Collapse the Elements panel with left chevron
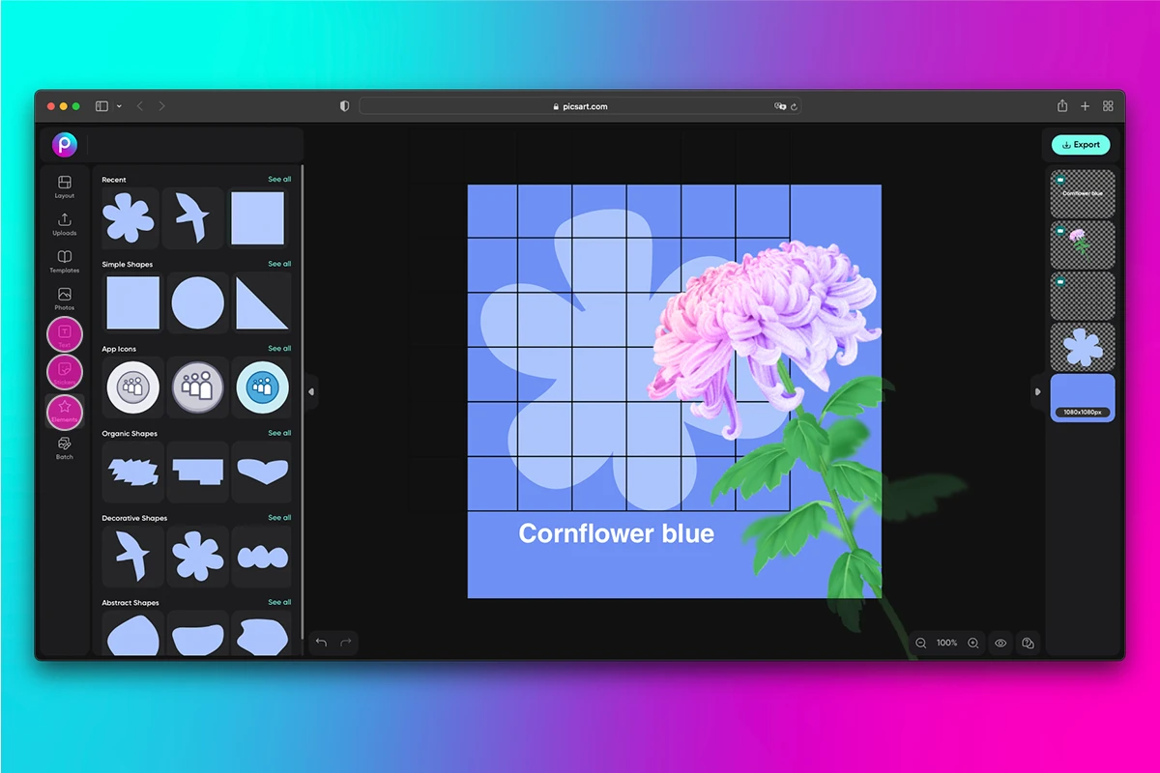The height and width of the screenshot is (773, 1160). click(311, 391)
